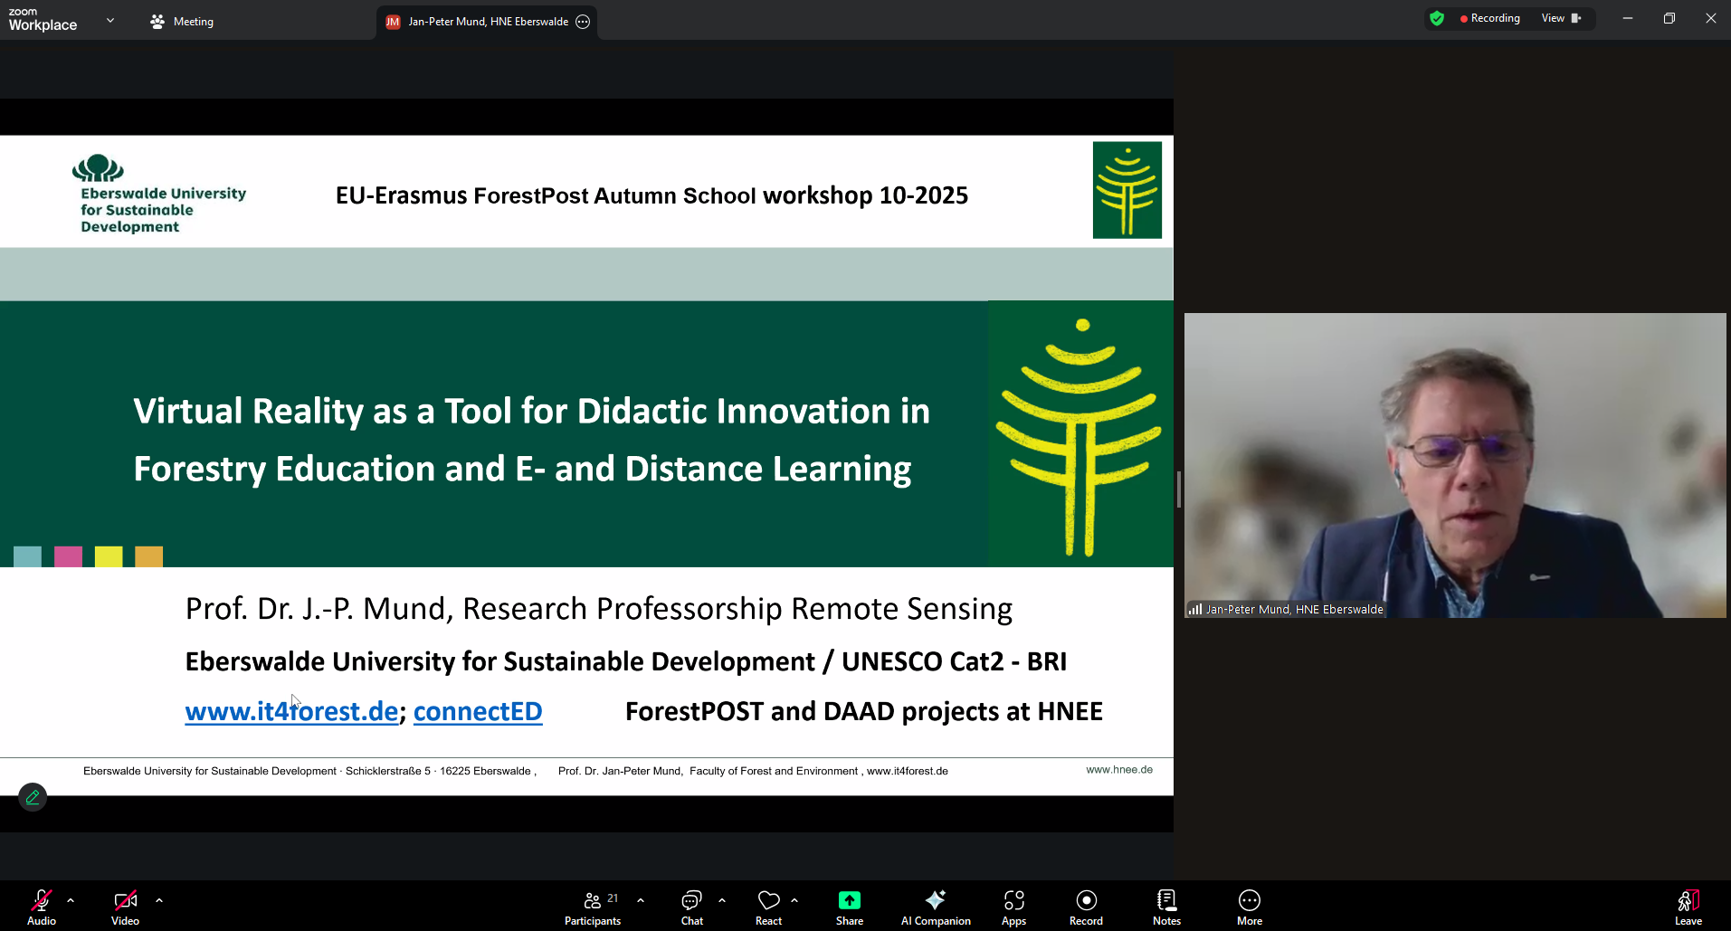The image size is (1731, 931).
Task: Open AI Companion
Action: [935, 907]
